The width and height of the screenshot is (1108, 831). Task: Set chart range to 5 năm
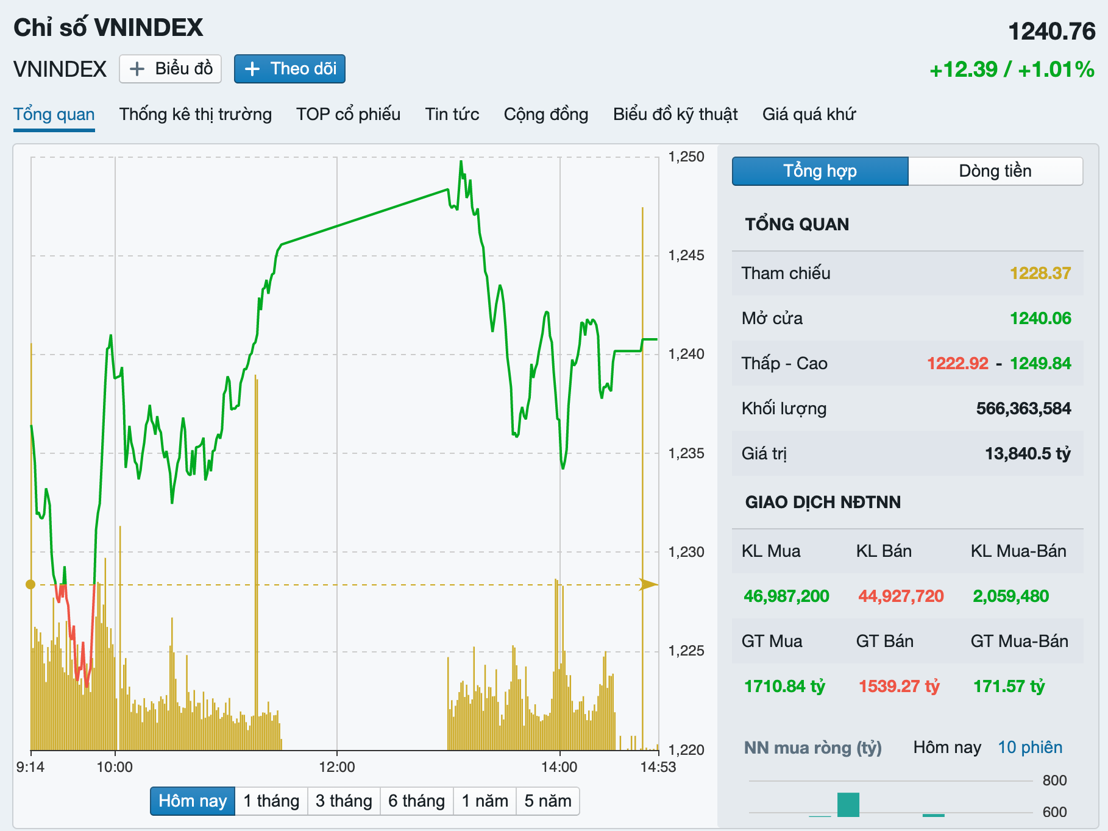coord(548,801)
